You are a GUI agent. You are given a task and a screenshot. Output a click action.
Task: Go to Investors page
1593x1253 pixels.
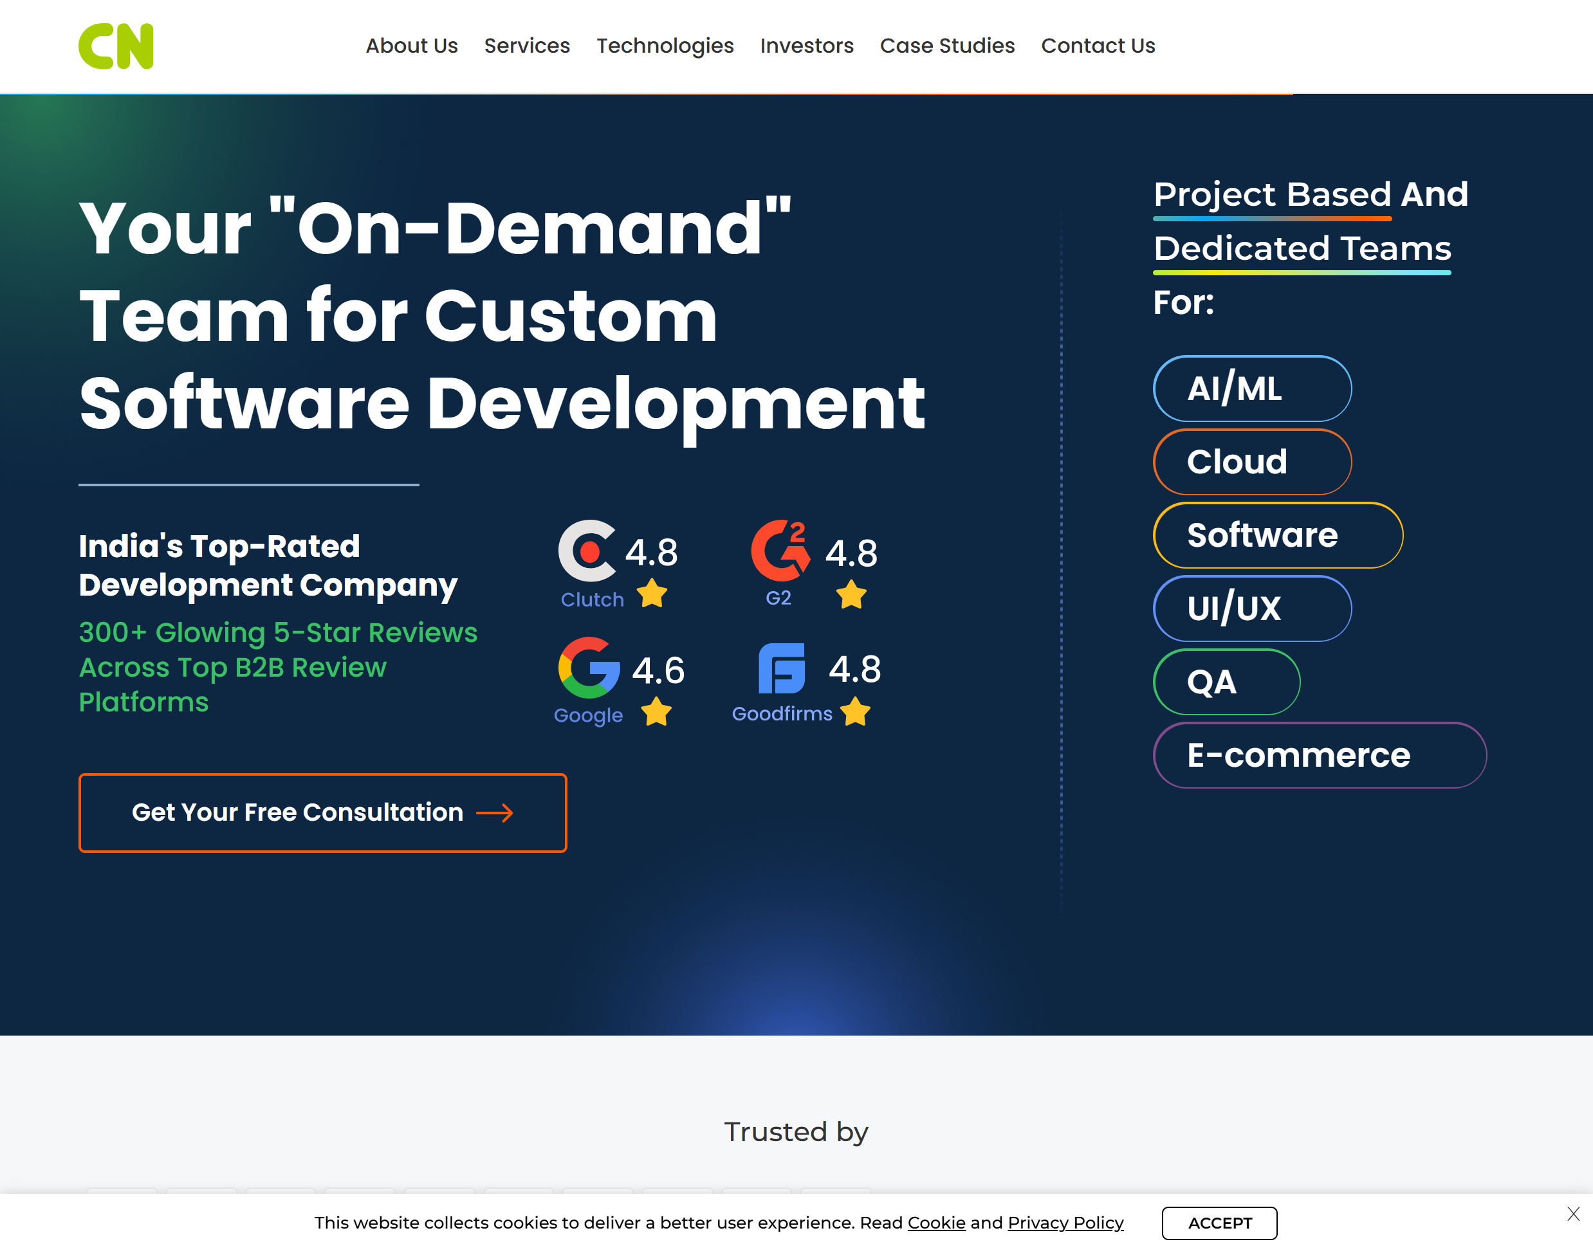coord(806,46)
